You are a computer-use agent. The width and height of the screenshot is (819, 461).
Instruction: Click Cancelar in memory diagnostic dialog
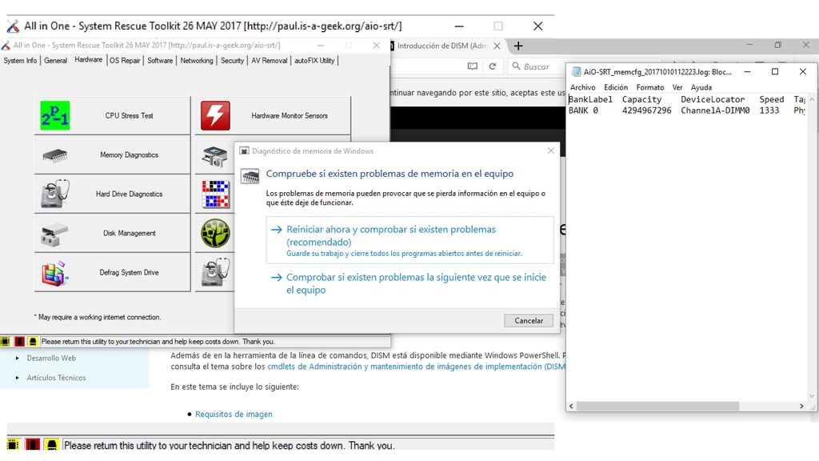(529, 320)
